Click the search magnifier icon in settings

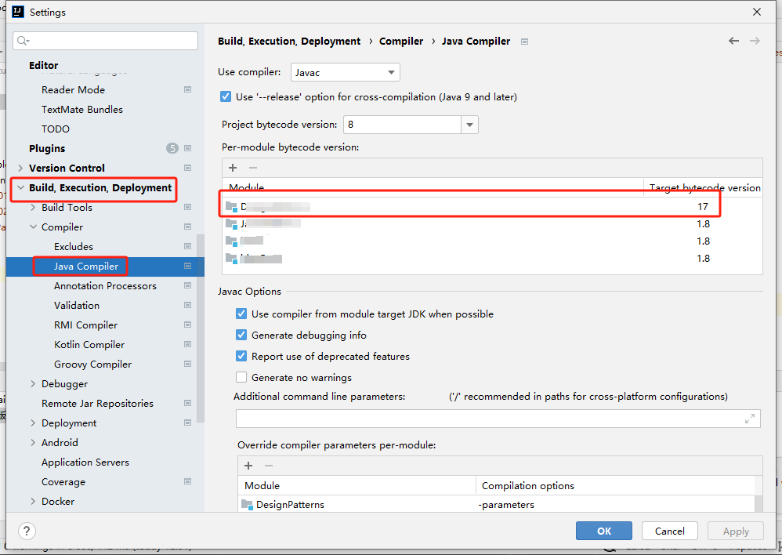(x=23, y=41)
